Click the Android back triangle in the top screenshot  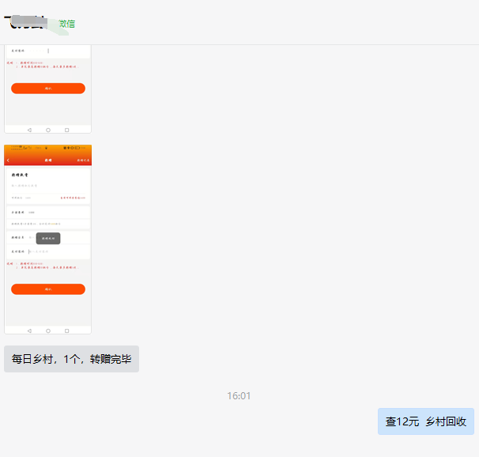click(x=29, y=129)
